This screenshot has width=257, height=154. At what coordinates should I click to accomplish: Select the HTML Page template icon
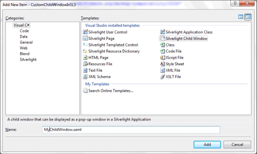(85, 58)
